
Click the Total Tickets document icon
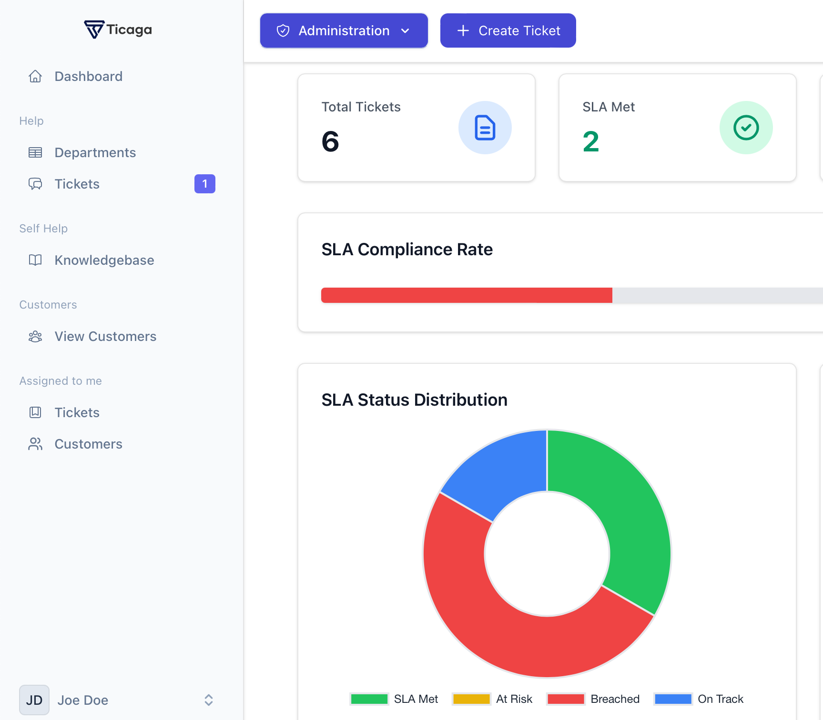(x=485, y=128)
